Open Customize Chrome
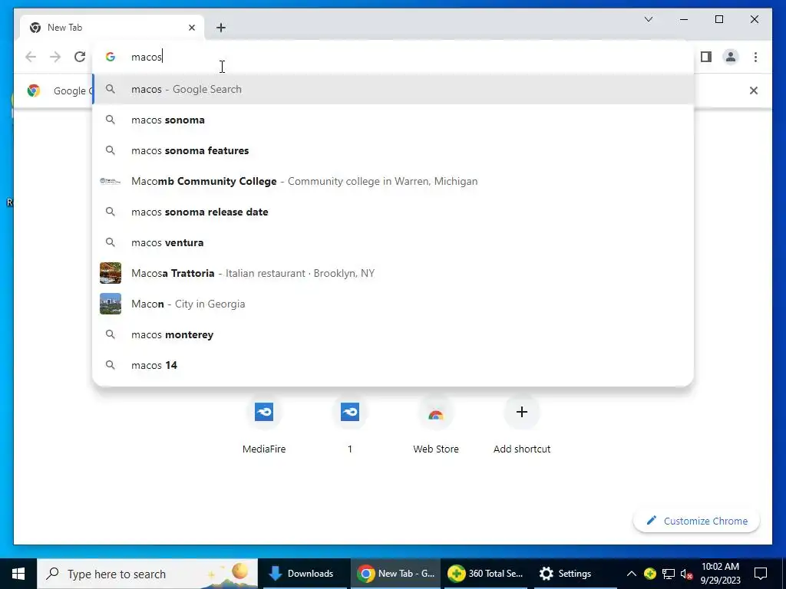 click(x=697, y=521)
